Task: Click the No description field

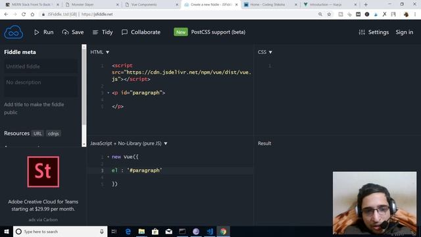Action: (x=41, y=86)
